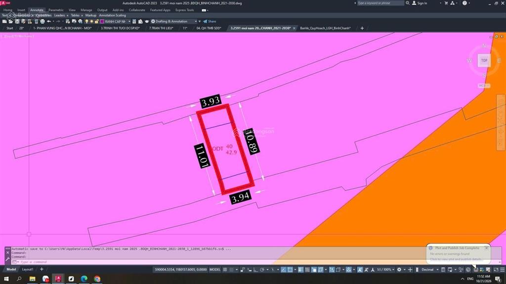Viewport: 506px width, 284px height.
Task: Open Microsoft Edge from the taskbar
Action: (x=84, y=279)
